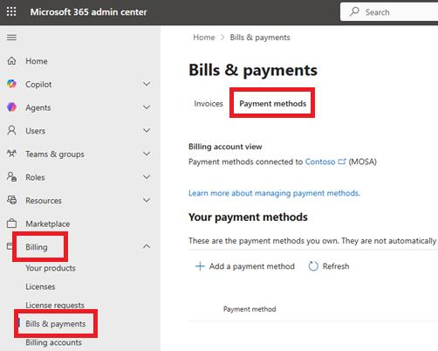Select Users in the left navigation
This screenshot has height=351, width=438.
[x=35, y=131]
